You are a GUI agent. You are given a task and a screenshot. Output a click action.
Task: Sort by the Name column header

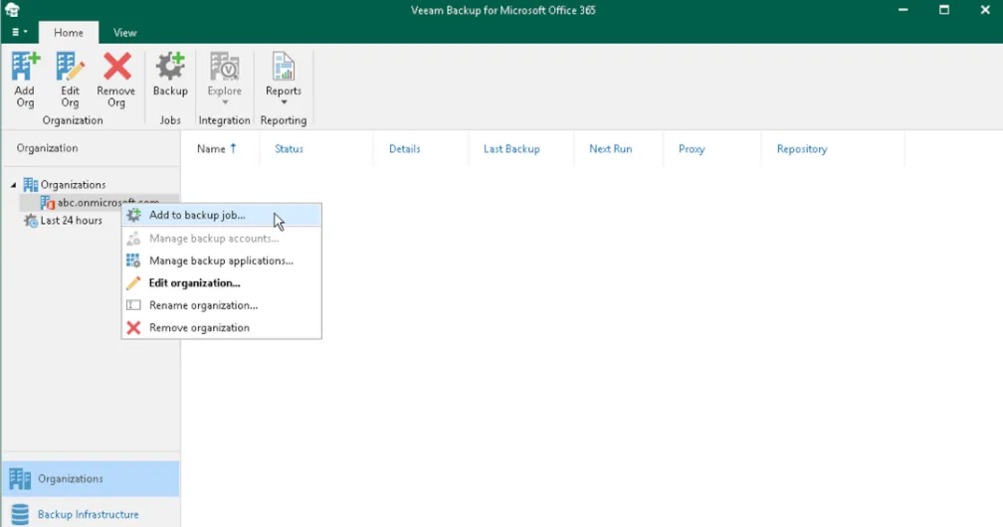pos(221,149)
